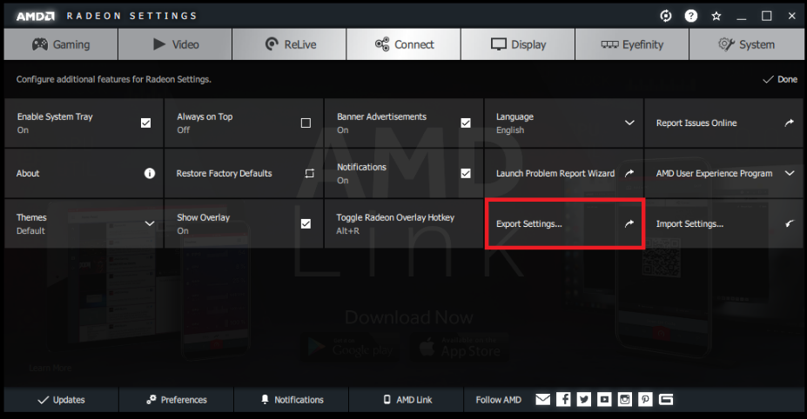Viewport: 807px width, 419px height.
Task: Open AMD Link in the bottom bar
Action: tap(407, 400)
